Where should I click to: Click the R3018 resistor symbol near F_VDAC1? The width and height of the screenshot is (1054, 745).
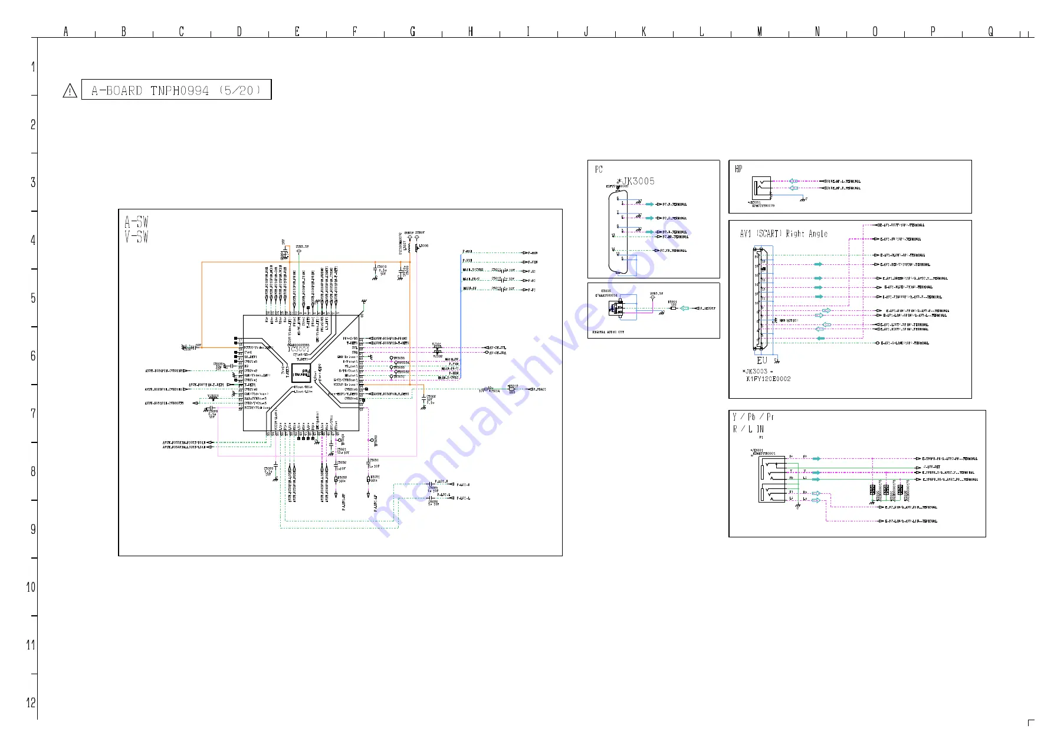click(512, 389)
